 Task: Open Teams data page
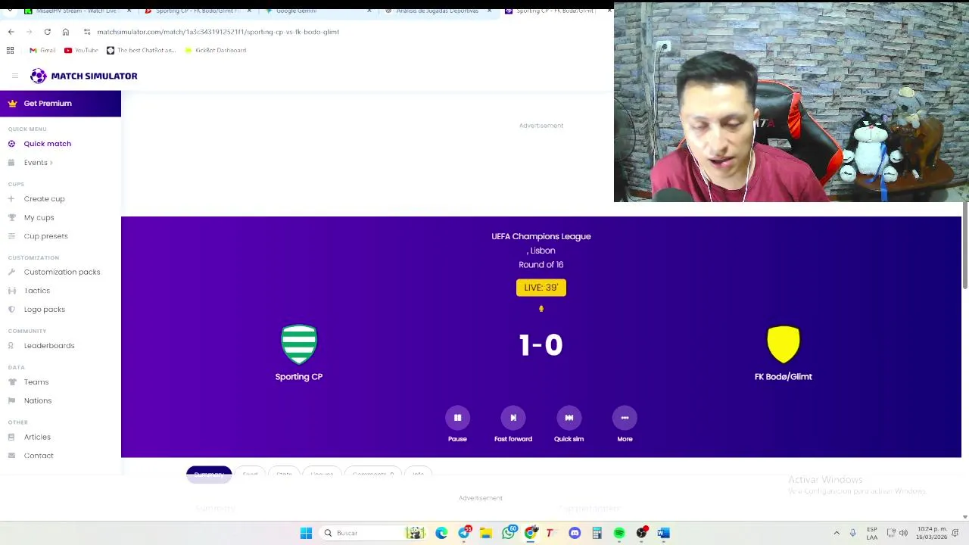click(36, 382)
